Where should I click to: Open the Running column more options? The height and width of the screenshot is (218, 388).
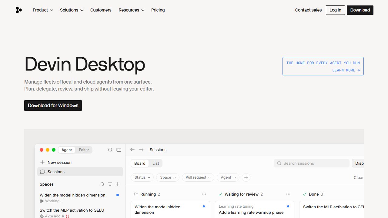coord(204,194)
